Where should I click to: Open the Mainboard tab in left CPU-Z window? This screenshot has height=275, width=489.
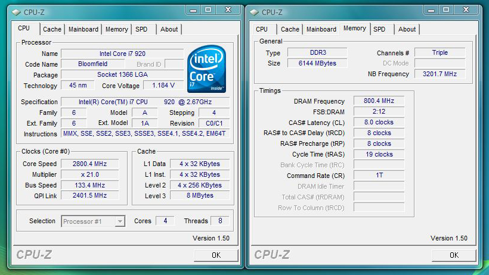83,29
